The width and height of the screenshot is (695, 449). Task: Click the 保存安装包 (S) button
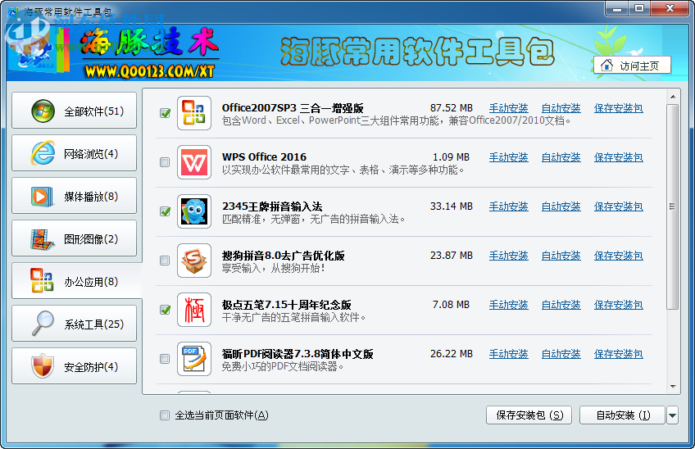pyautogui.click(x=529, y=415)
